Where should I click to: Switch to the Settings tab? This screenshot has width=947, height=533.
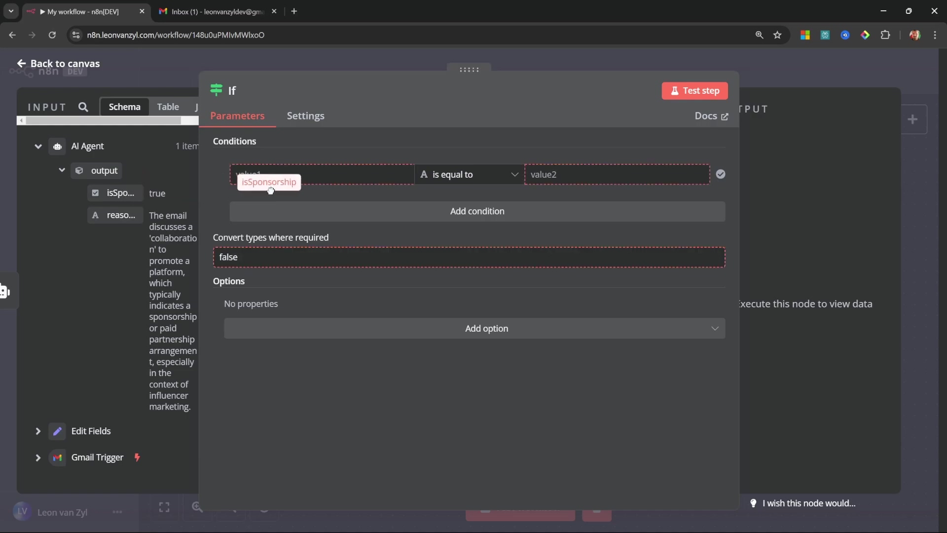coord(305,116)
